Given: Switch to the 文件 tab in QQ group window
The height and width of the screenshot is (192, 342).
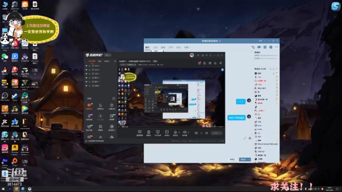Looking at the screenshot, I should pos(171,47).
